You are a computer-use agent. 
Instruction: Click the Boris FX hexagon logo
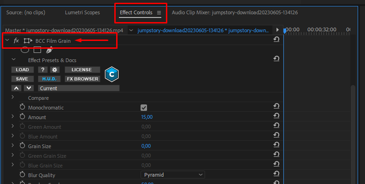point(112,75)
